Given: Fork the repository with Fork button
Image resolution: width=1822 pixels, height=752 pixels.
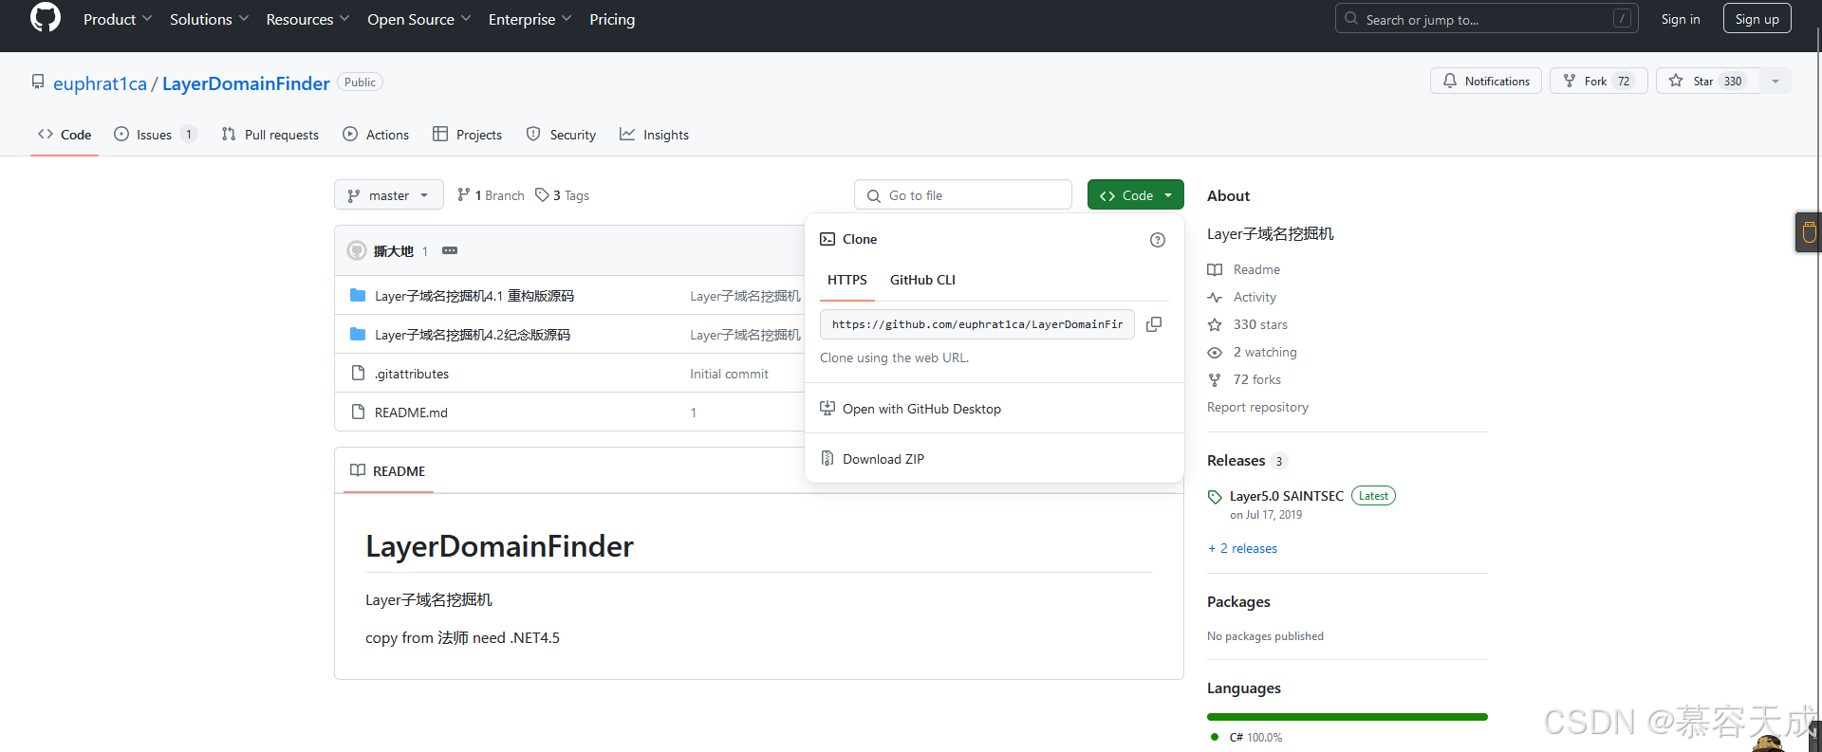Looking at the screenshot, I should click(x=1599, y=82).
